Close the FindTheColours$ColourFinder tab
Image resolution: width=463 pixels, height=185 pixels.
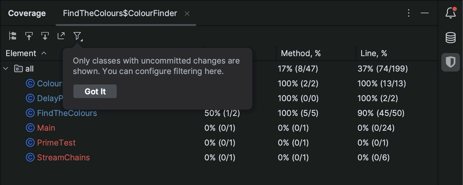click(x=187, y=14)
